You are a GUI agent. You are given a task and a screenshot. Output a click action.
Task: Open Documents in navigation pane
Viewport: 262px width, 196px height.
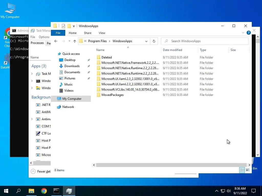coord(72,72)
